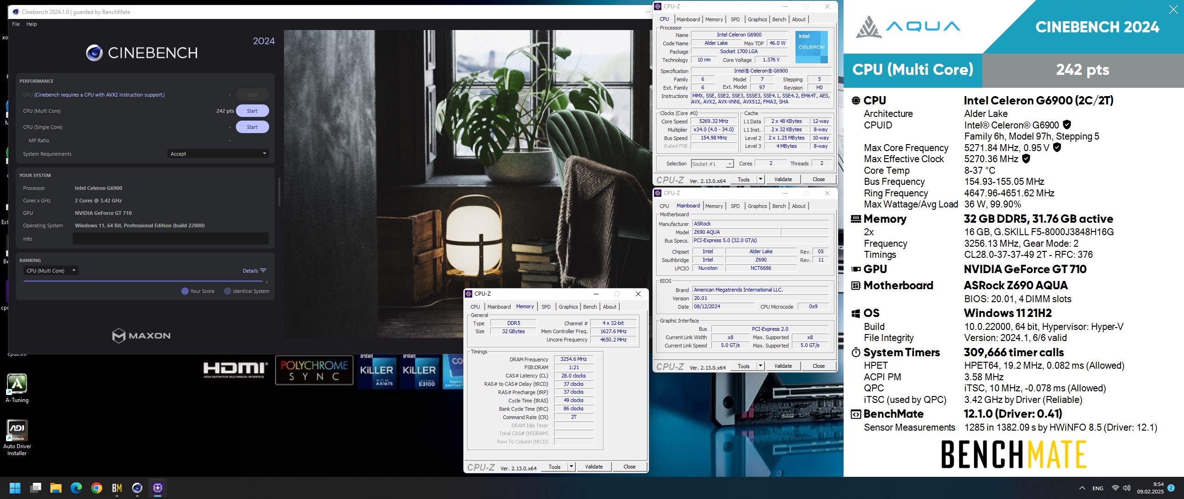Expand Tools arrow in Memory CPU-Z
The width and height of the screenshot is (1184, 499).
(x=571, y=467)
